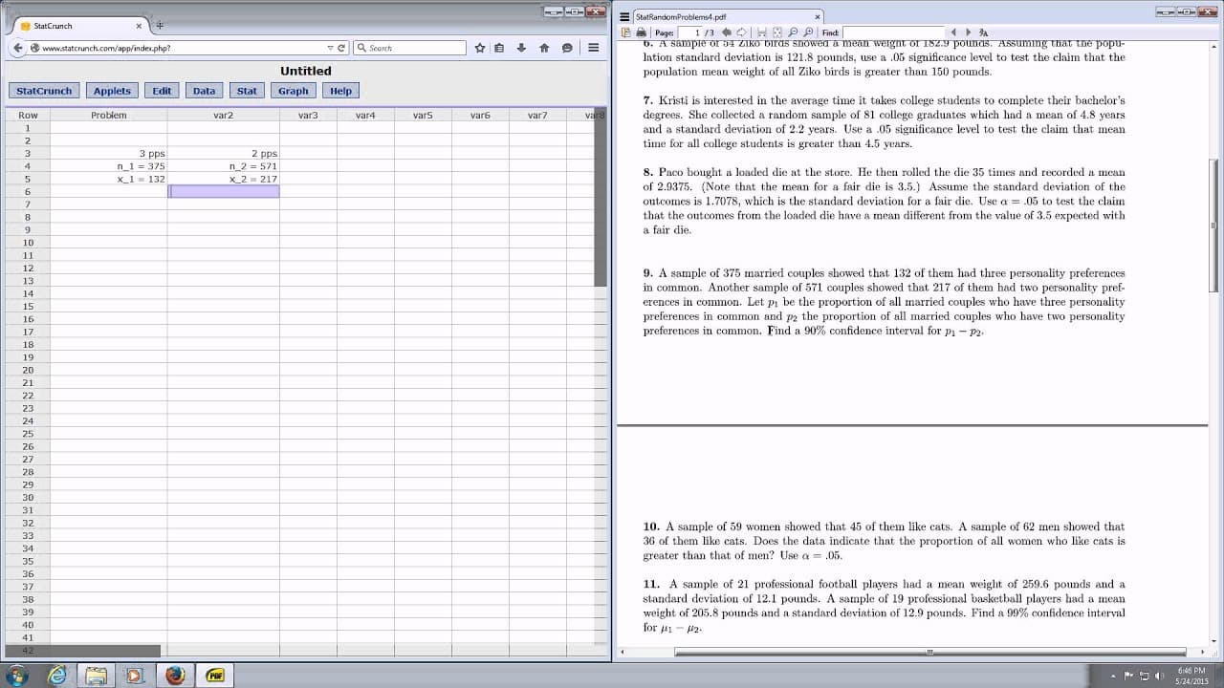Click the cell containing 'x_1 = 132'
Viewport: 1224px width, 688px height.
click(x=109, y=179)
